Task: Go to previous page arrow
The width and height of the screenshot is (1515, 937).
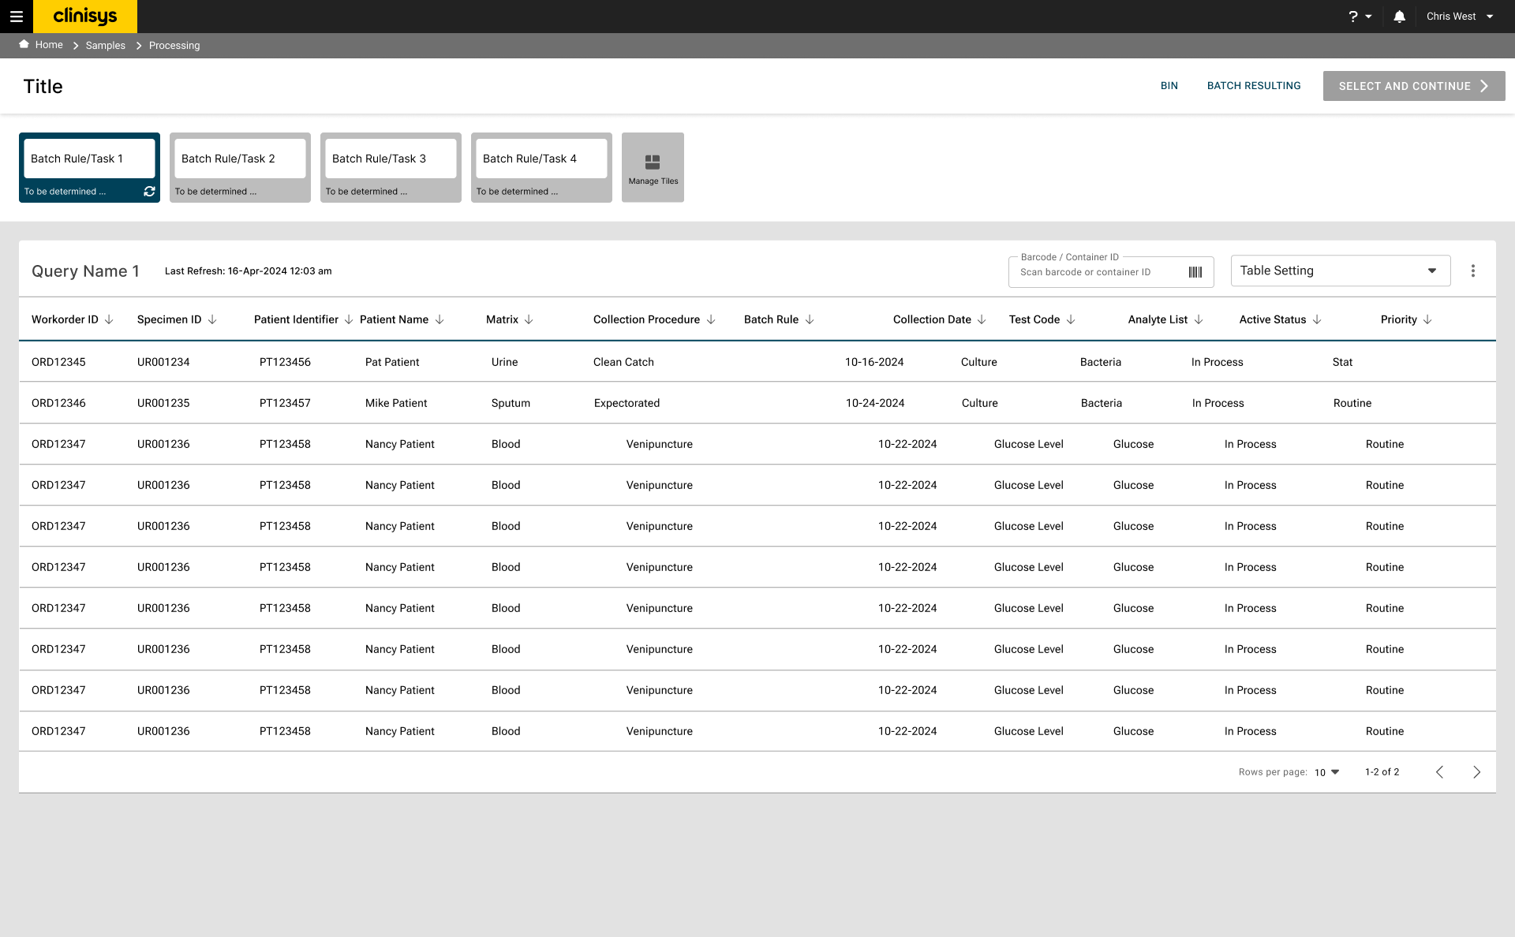Action: point(1439,772)
